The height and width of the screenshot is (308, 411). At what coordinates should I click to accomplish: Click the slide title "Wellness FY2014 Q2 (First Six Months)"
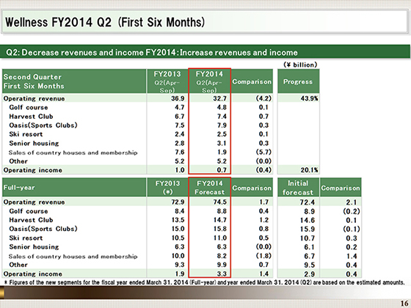(x=105, y=22)
